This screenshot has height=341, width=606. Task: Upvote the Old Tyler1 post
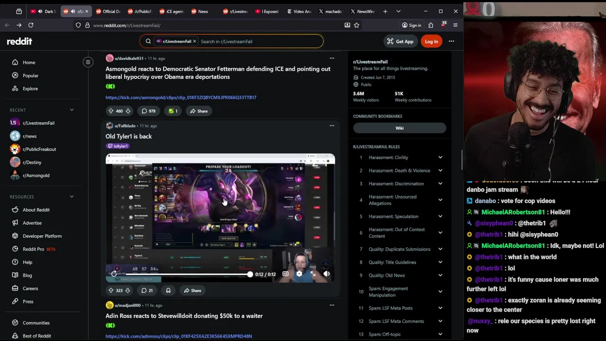click(111, 290)
